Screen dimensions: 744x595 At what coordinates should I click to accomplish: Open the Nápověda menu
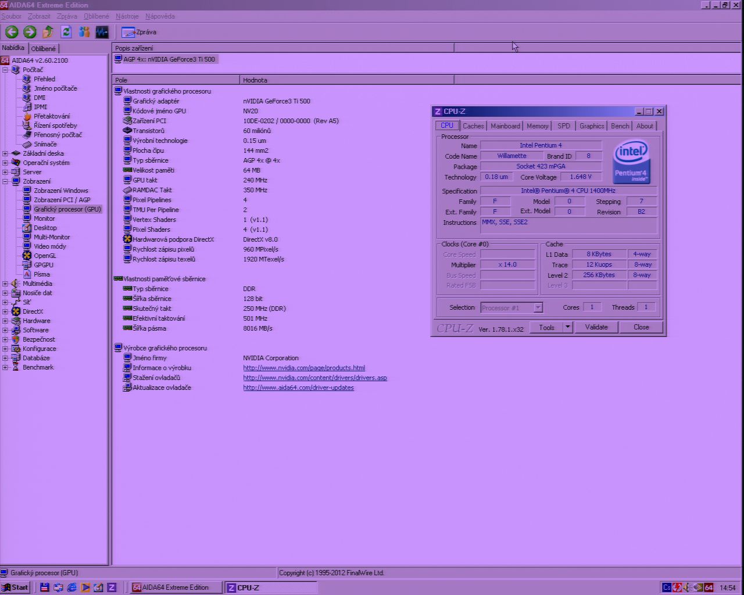coord(160,16)
